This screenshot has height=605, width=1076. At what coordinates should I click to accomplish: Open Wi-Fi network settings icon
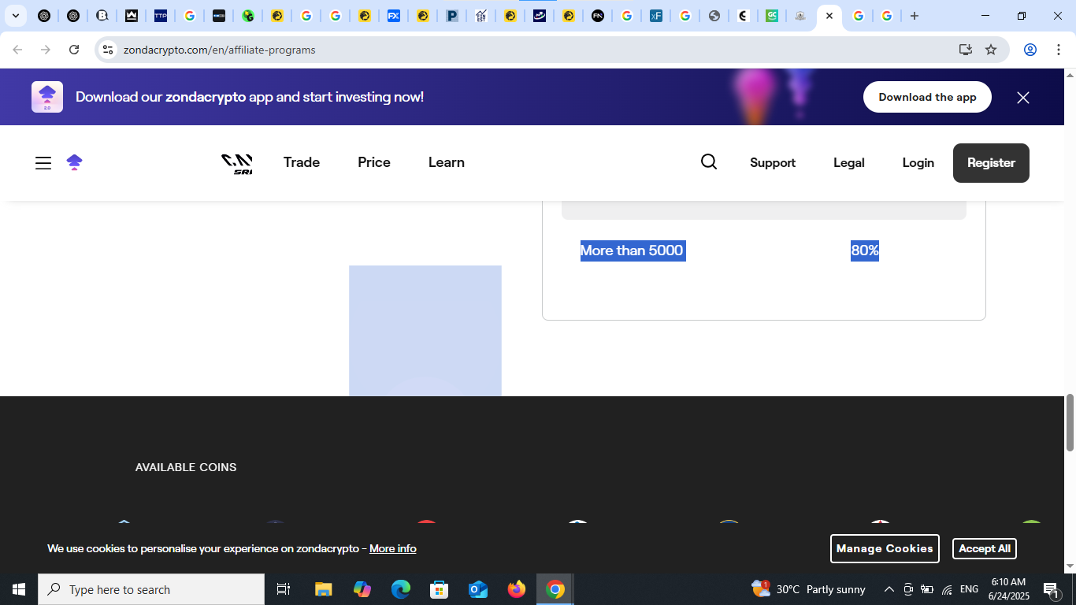(948, 589)
